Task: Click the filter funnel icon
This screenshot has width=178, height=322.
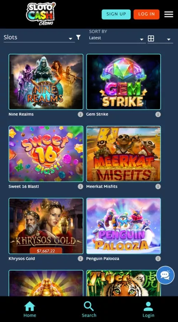Action: pyautogui.click(x=78, y=37)
